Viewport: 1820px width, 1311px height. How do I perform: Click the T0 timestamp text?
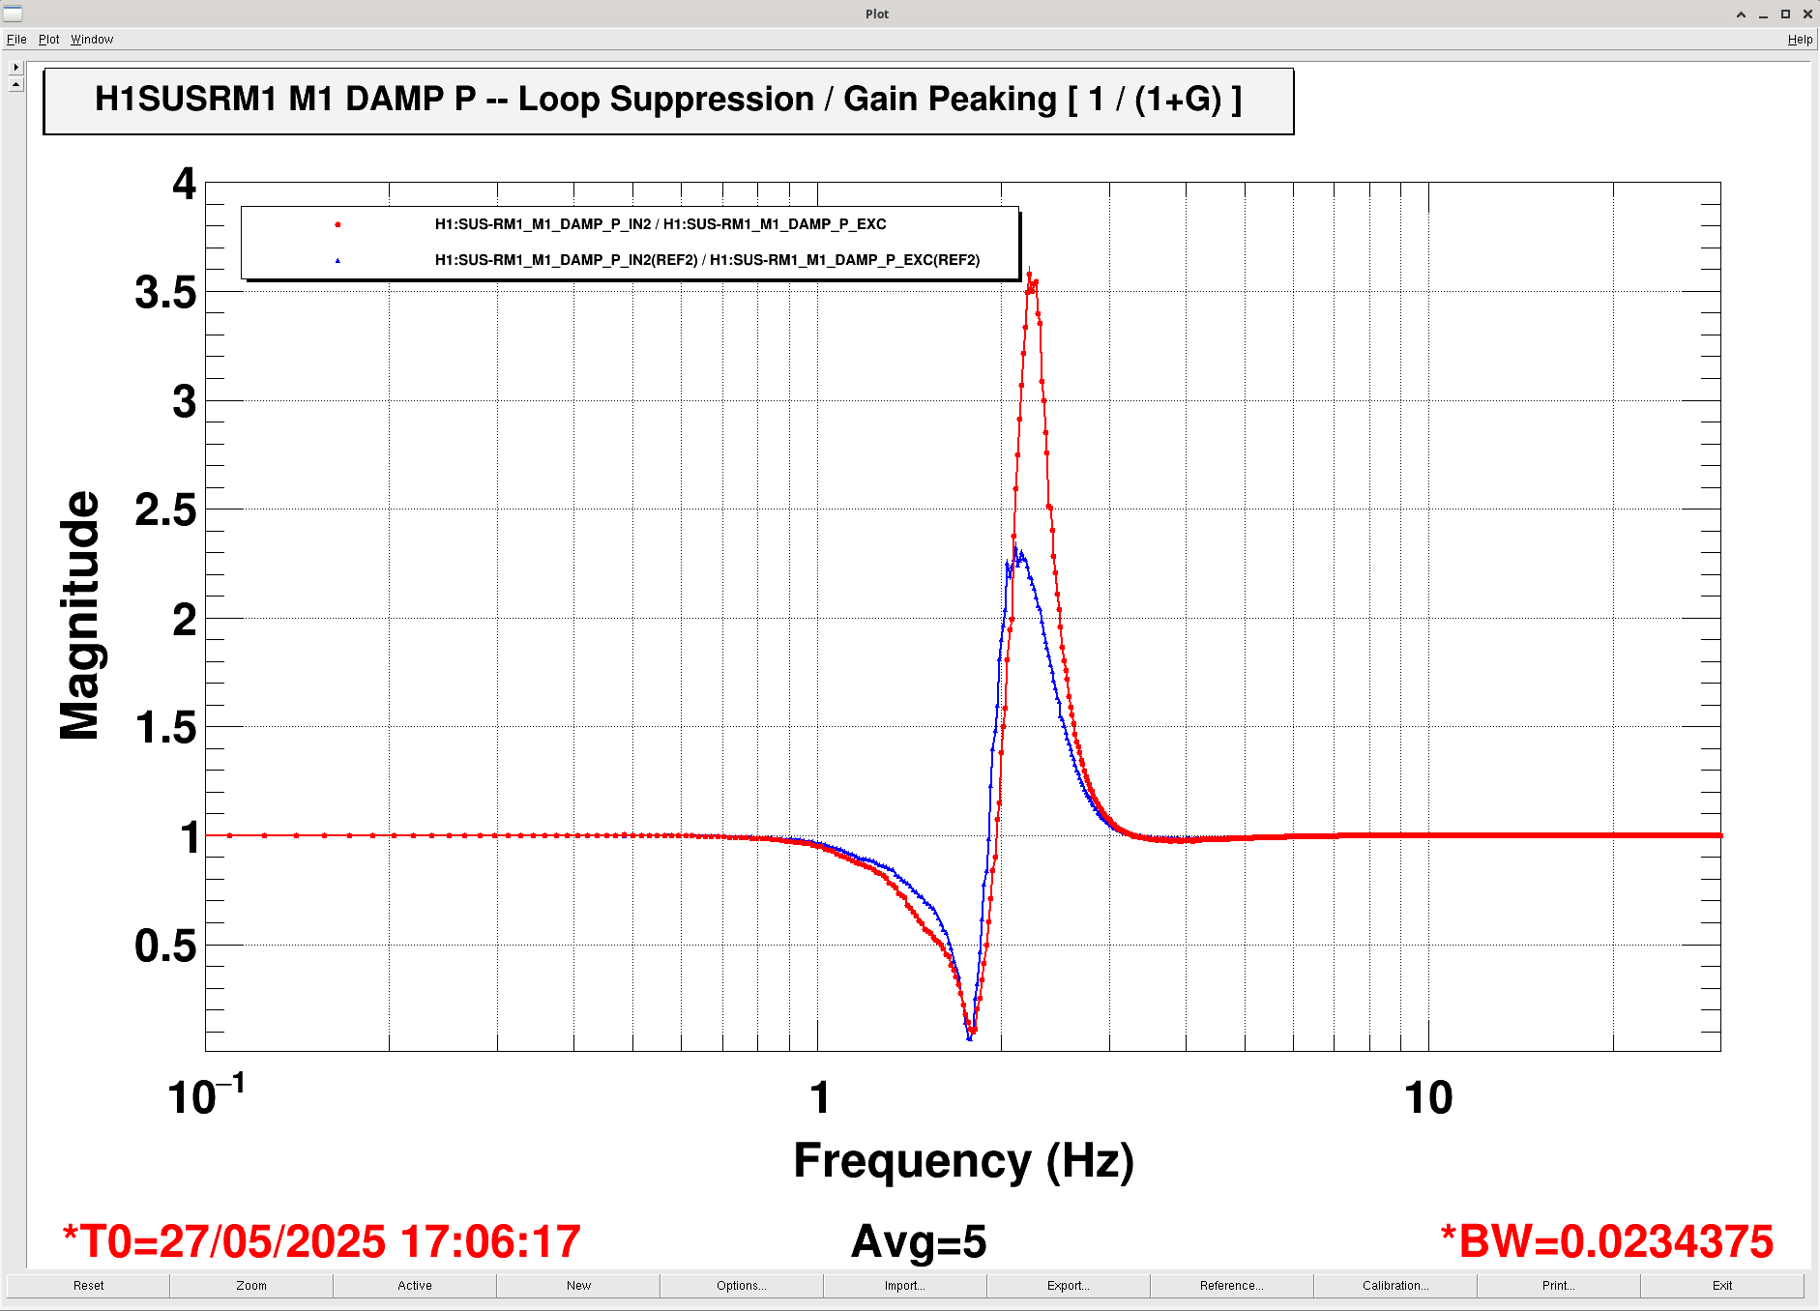click(x=322, y=1241)
